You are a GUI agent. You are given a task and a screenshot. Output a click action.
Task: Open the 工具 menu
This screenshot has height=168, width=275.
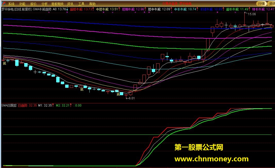[81, 4]
